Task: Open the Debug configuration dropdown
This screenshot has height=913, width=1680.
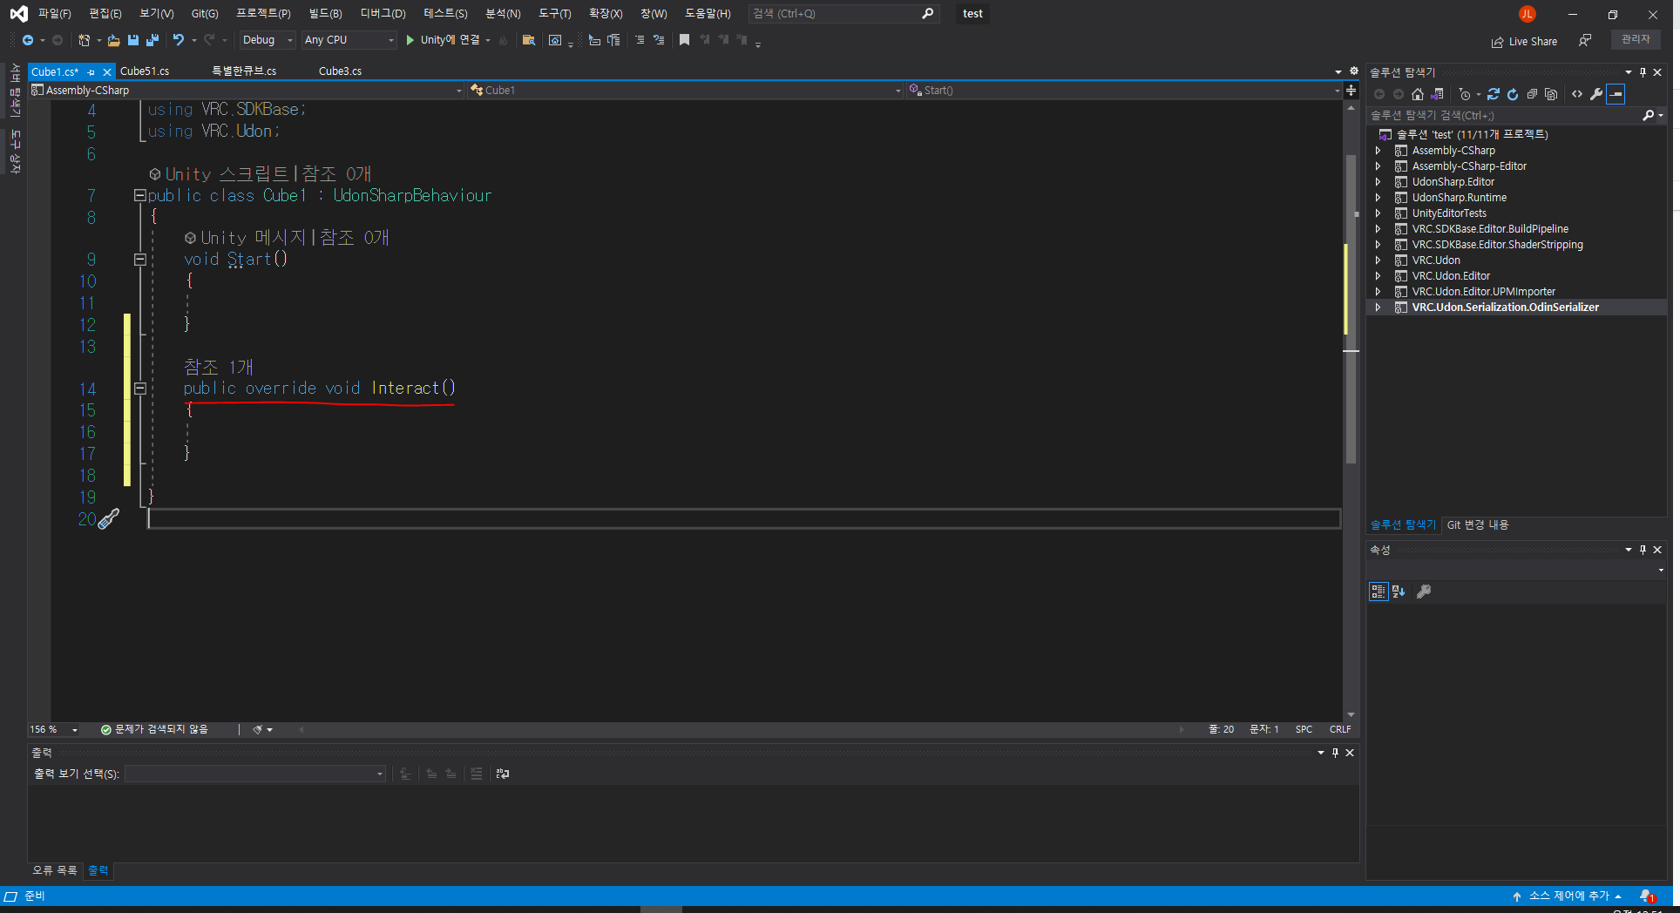Action: point(268,40)
